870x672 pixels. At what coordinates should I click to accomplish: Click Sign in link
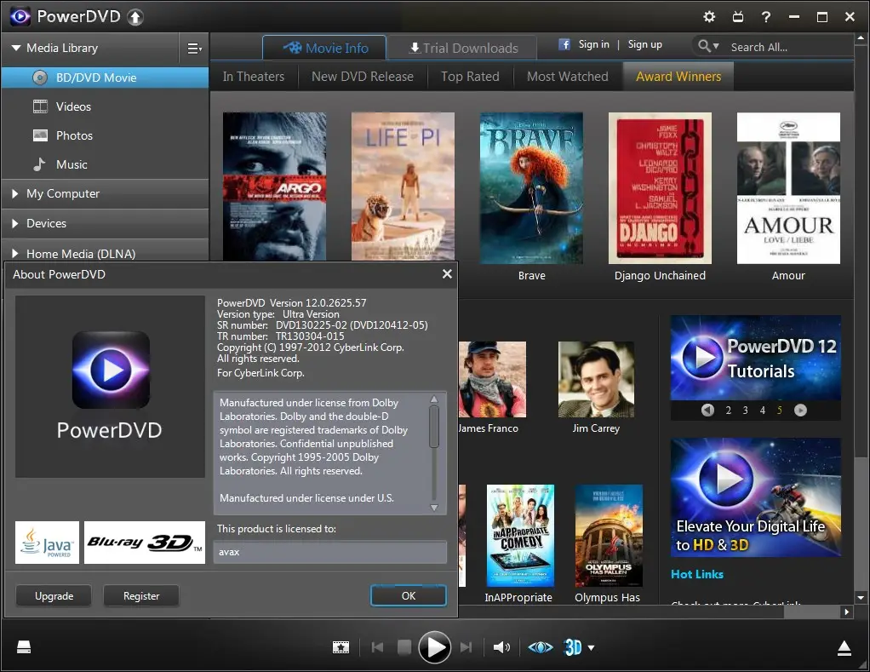(593, 44)
